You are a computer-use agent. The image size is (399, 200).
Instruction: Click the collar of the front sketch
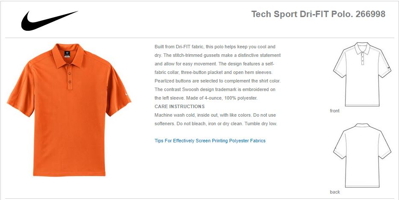[x=362, y=48]
